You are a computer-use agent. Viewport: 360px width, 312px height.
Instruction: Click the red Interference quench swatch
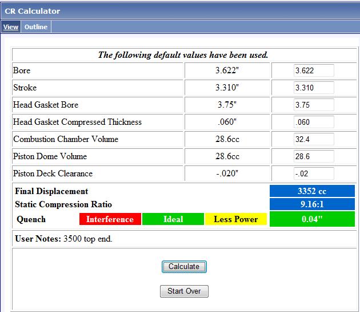110,219
